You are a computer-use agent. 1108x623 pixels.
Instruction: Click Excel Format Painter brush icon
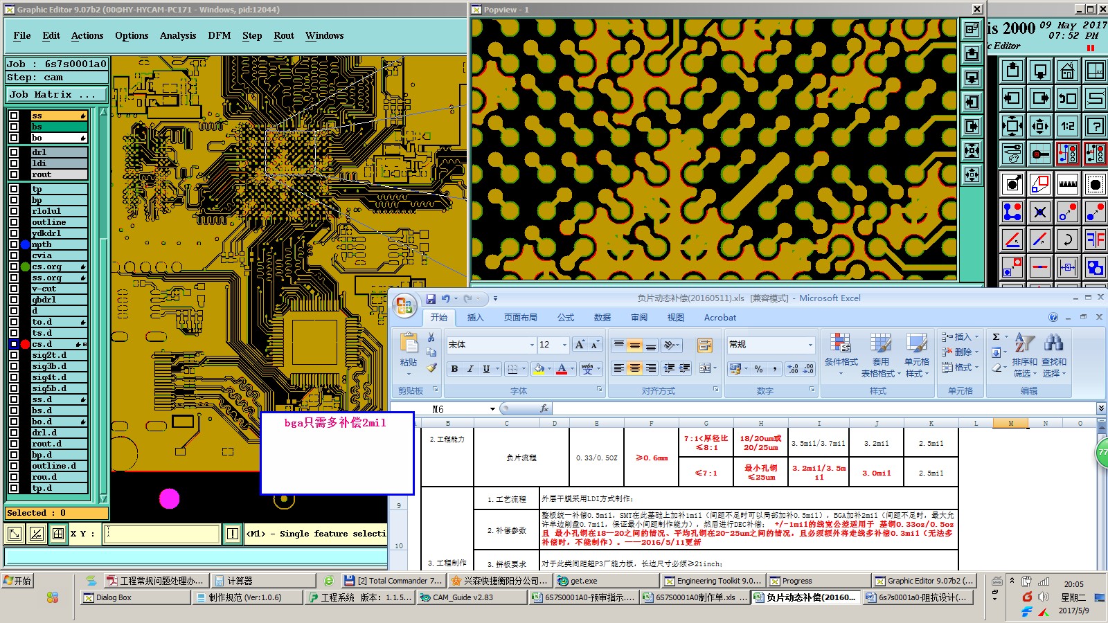(x=431, y=368)
